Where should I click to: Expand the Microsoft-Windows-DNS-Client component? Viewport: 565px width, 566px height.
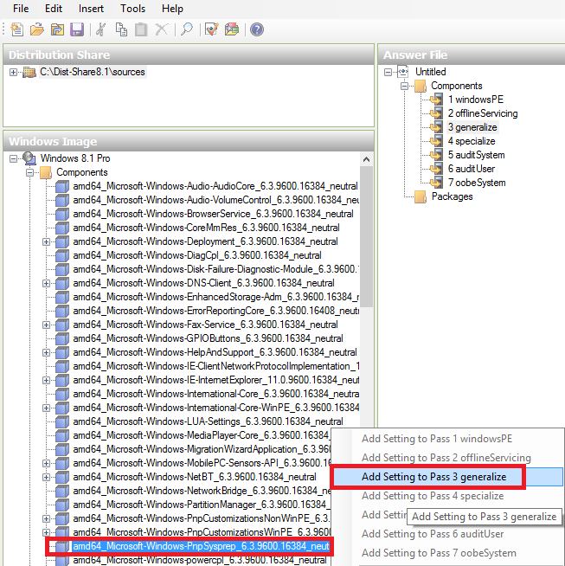[46, 283]
